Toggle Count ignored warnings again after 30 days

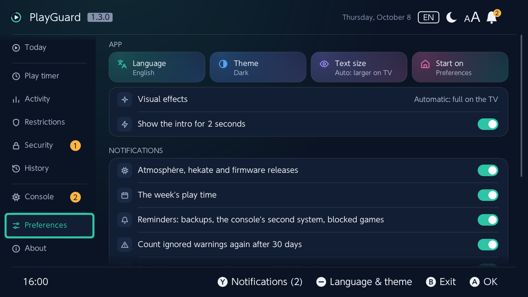[488, 245]
